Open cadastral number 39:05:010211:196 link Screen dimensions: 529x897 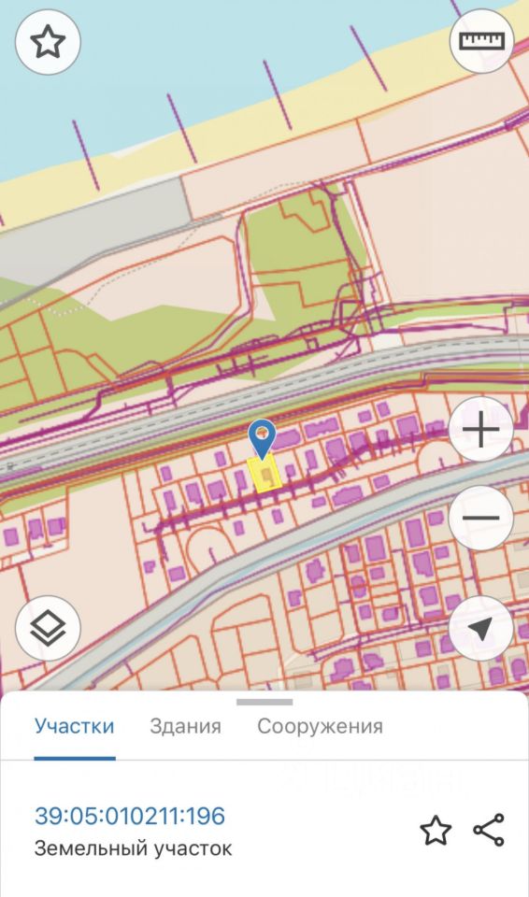(x=130, y=816)
